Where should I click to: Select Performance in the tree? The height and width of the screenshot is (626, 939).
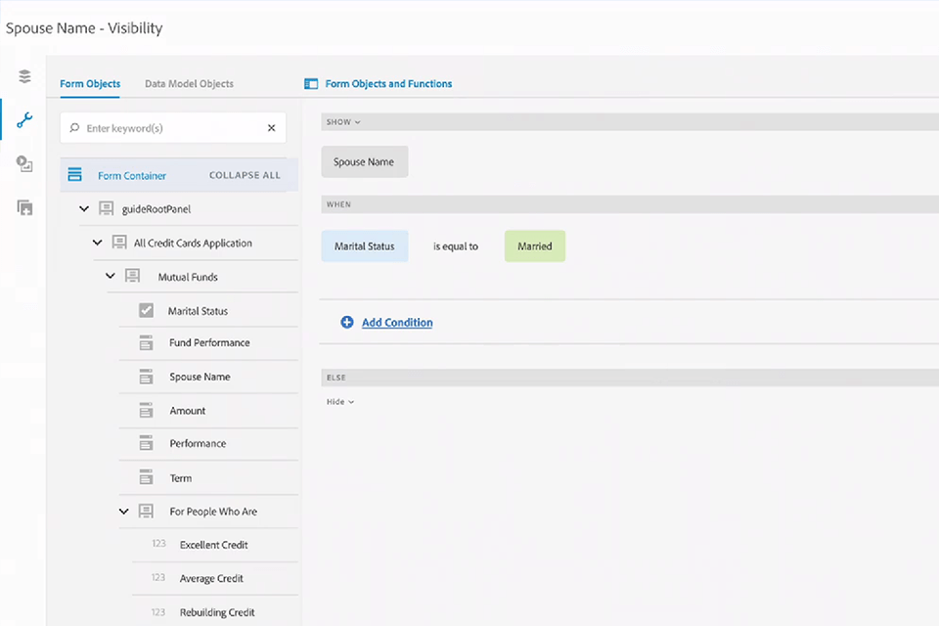click(198, 443)
